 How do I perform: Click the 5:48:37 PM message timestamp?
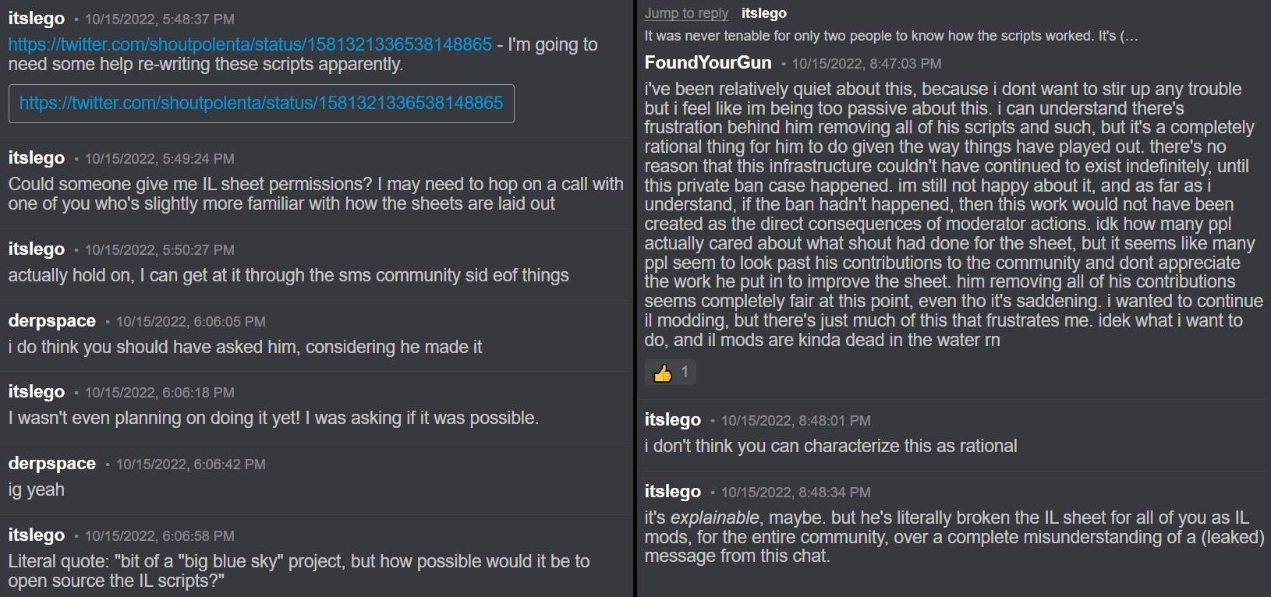click(x=159, y=19)
